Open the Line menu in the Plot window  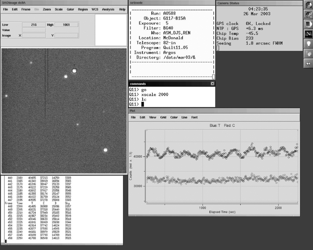coord(184,118)
